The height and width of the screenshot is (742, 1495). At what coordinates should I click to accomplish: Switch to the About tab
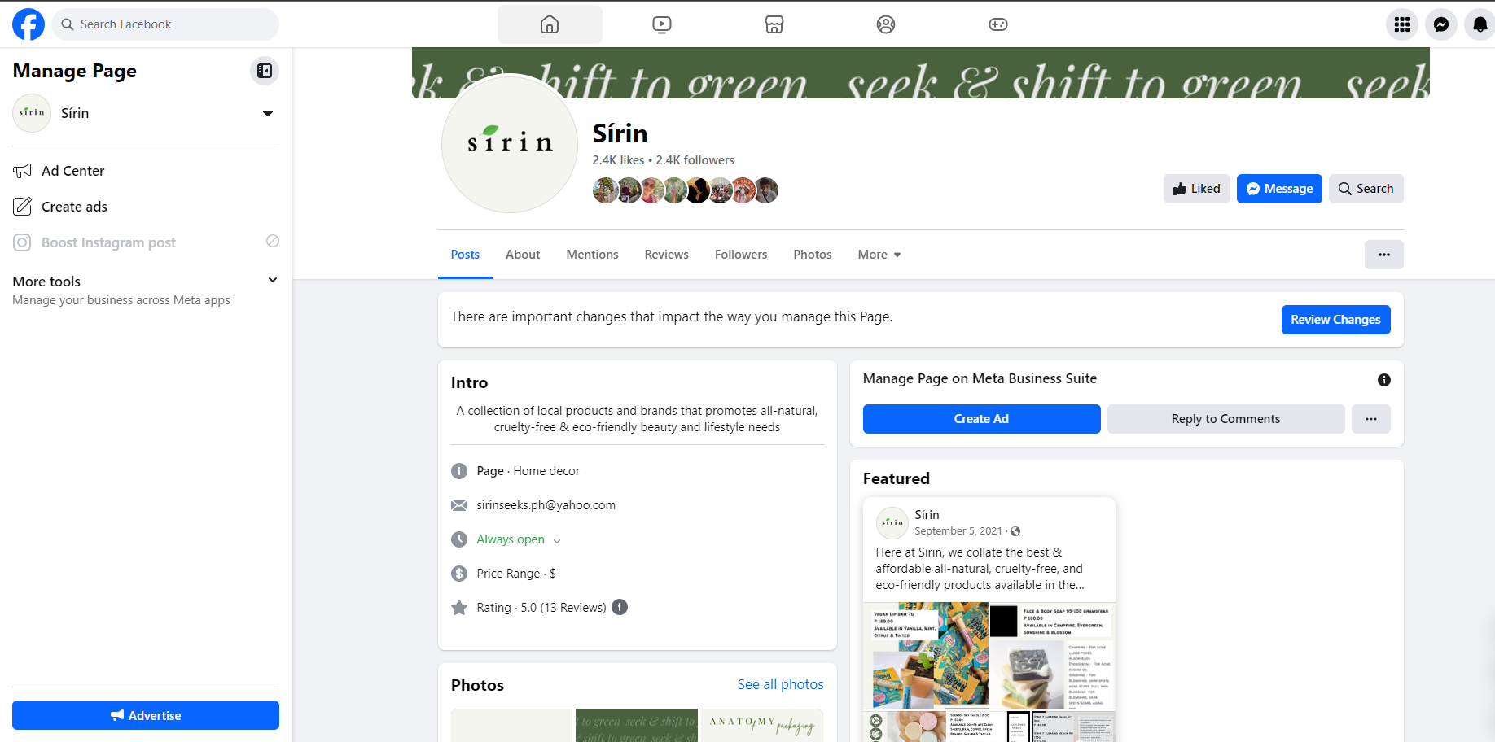coord(523,255)
